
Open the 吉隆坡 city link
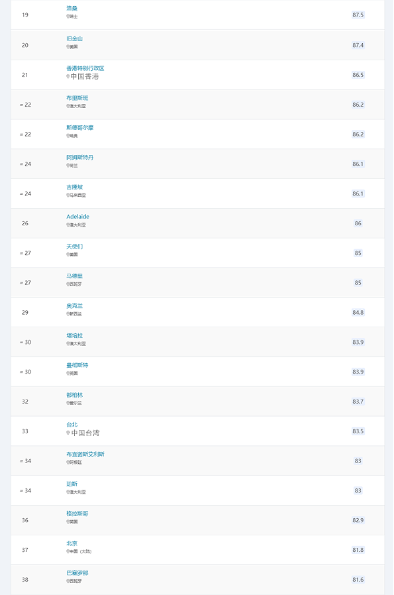point(74,187)
